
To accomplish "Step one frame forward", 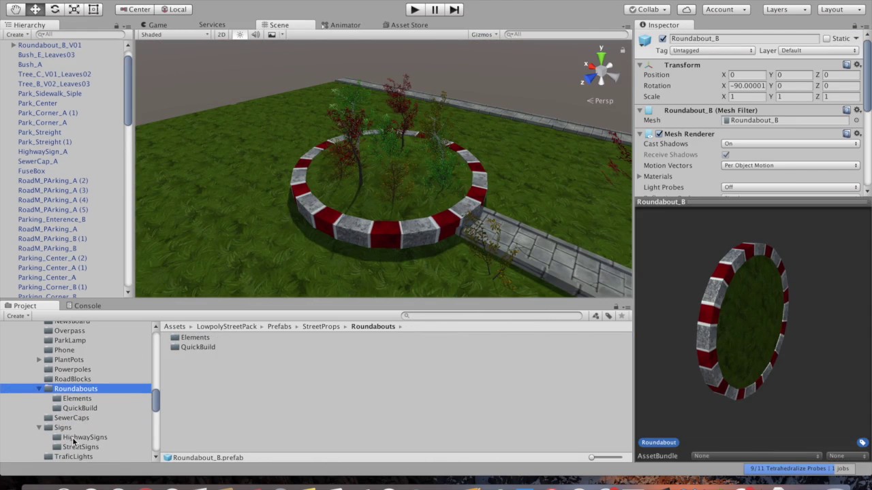I will (454, 10).
